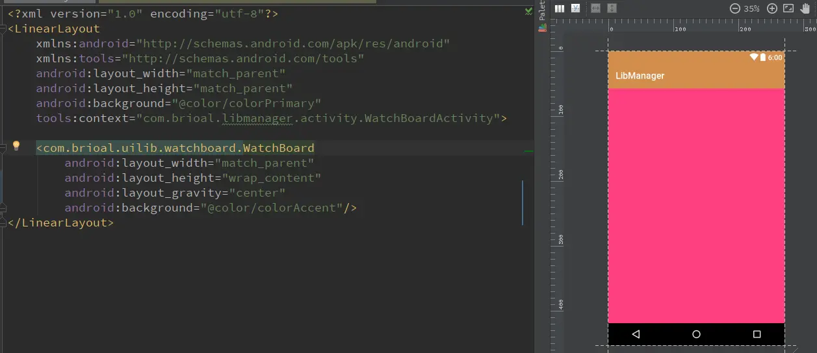The height and width of the screenshot is (353, 817).
Task: Collapse the LinearLayout tag fold marker
Action: [x=3, y=29]
